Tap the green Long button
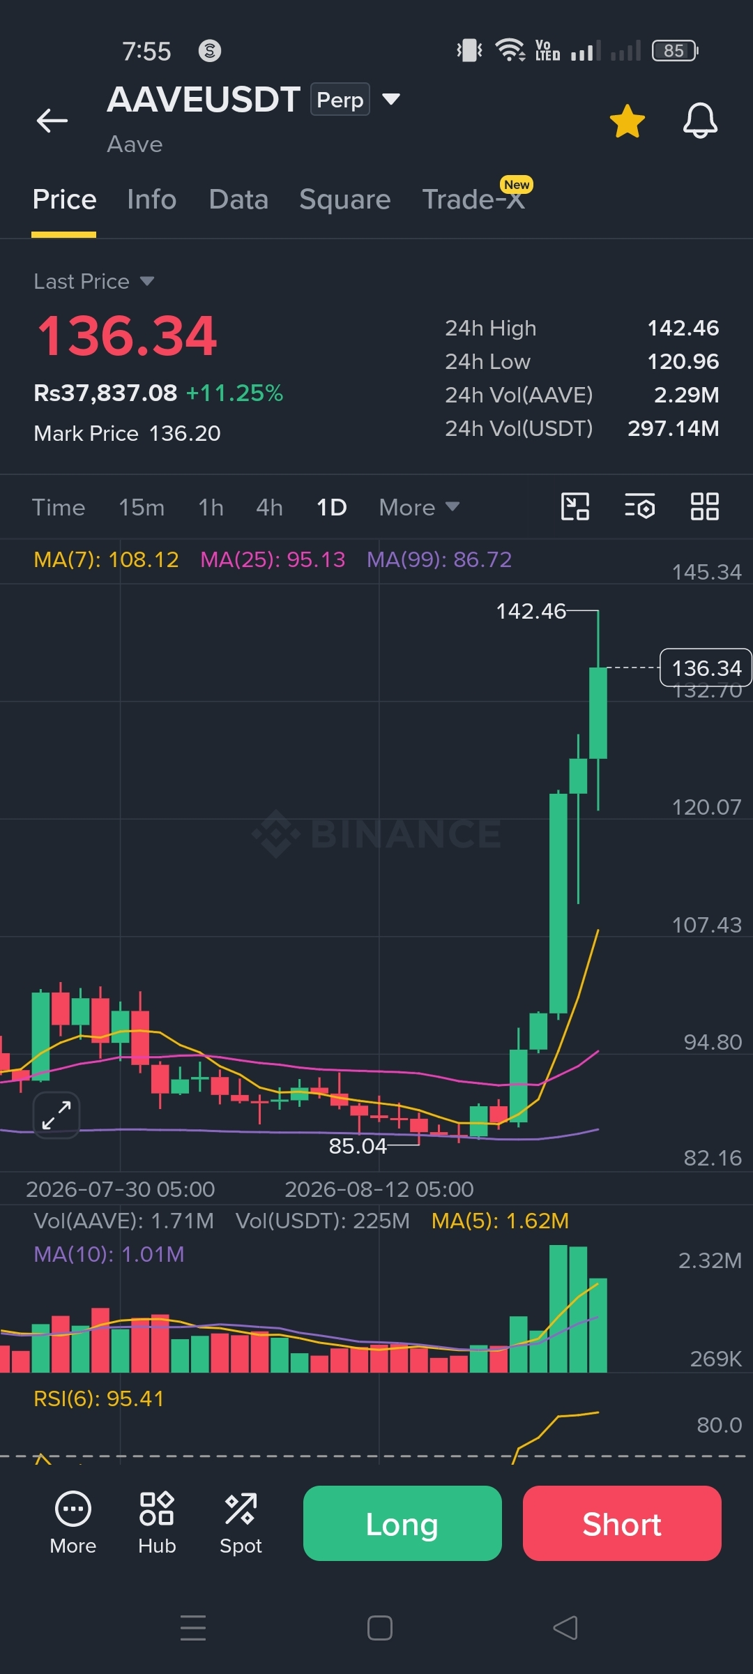The width and height of the screenshot is (753, 1674). click(402, 1523)
